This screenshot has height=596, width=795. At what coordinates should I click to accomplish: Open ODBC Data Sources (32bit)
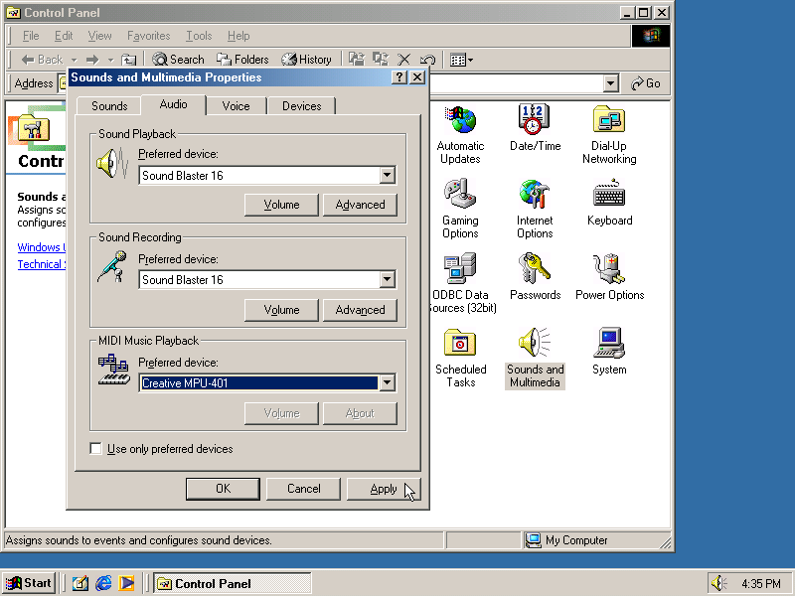[x=460, y=270]
